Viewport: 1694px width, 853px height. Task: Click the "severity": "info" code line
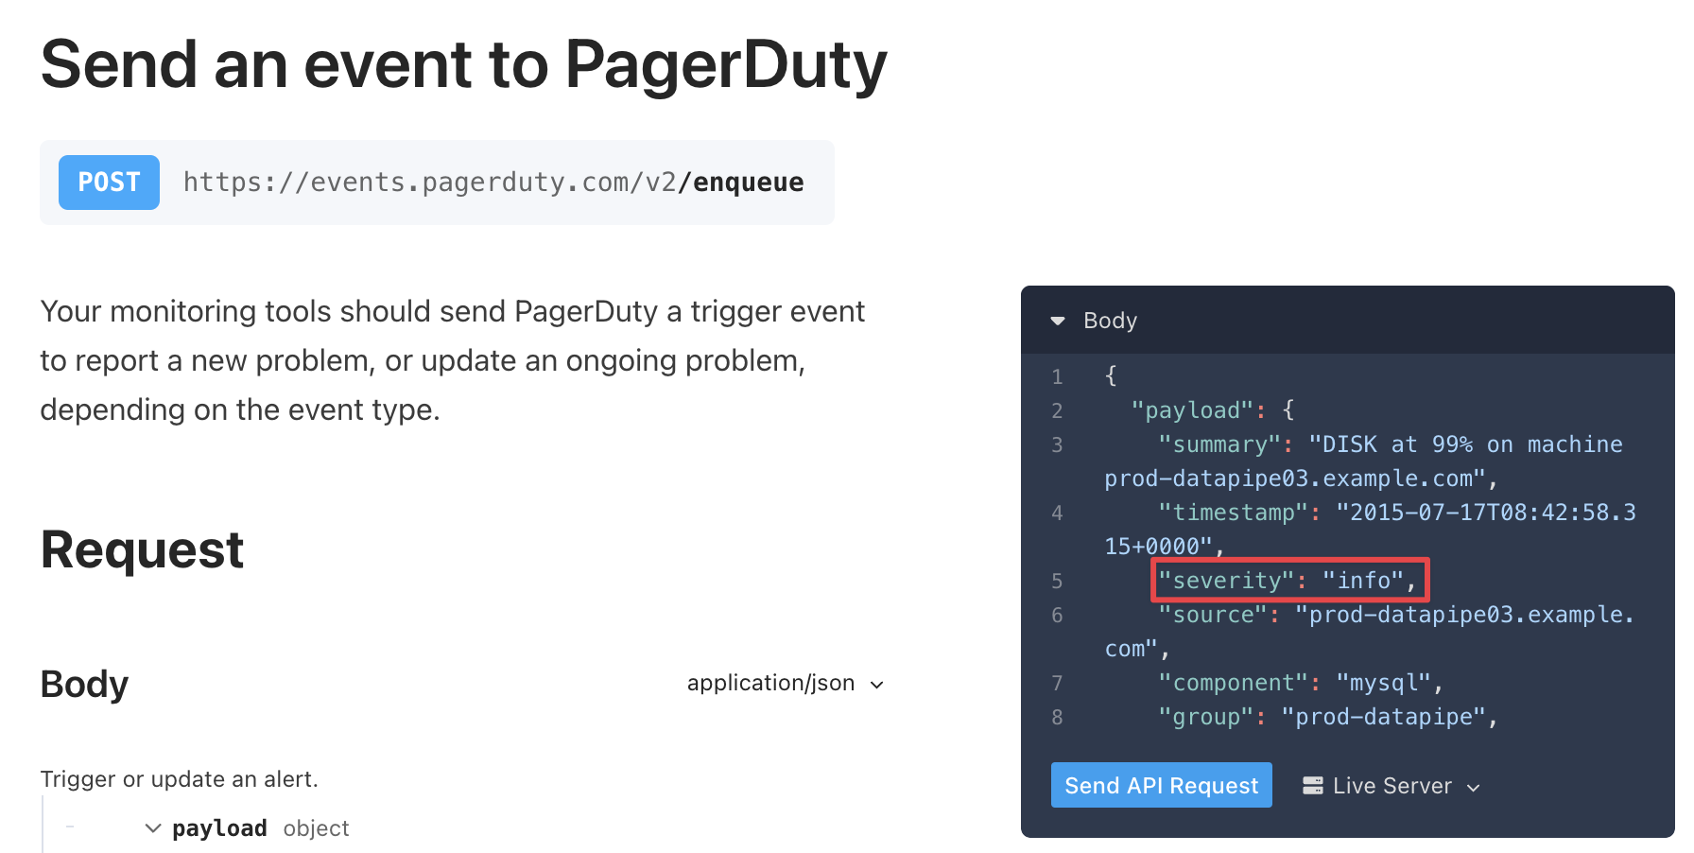pyautogui.click(x=1289, y=580)
